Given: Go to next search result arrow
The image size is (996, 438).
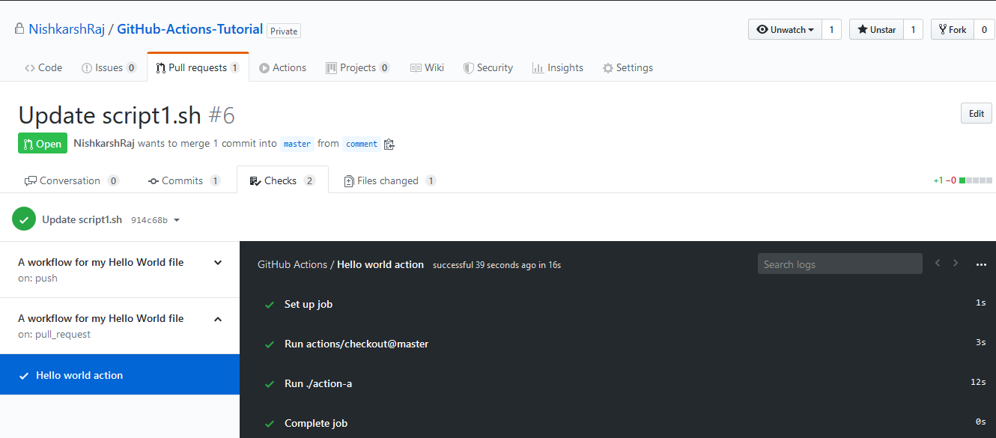Looking at the screenshot, I should (956, 263).
